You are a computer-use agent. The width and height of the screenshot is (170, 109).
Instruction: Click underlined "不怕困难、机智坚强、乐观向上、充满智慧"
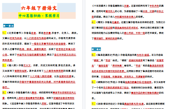click(123, 77)
